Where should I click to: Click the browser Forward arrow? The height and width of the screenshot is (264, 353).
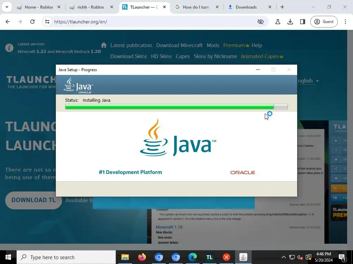[20, 22]
